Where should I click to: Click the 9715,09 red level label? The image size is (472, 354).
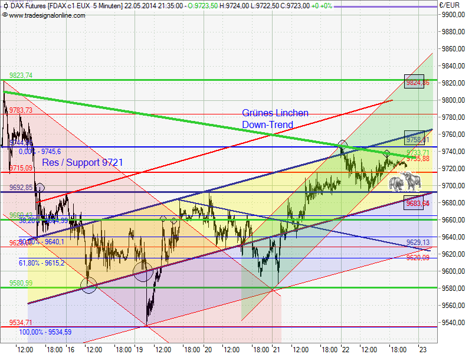pos(21,168)
